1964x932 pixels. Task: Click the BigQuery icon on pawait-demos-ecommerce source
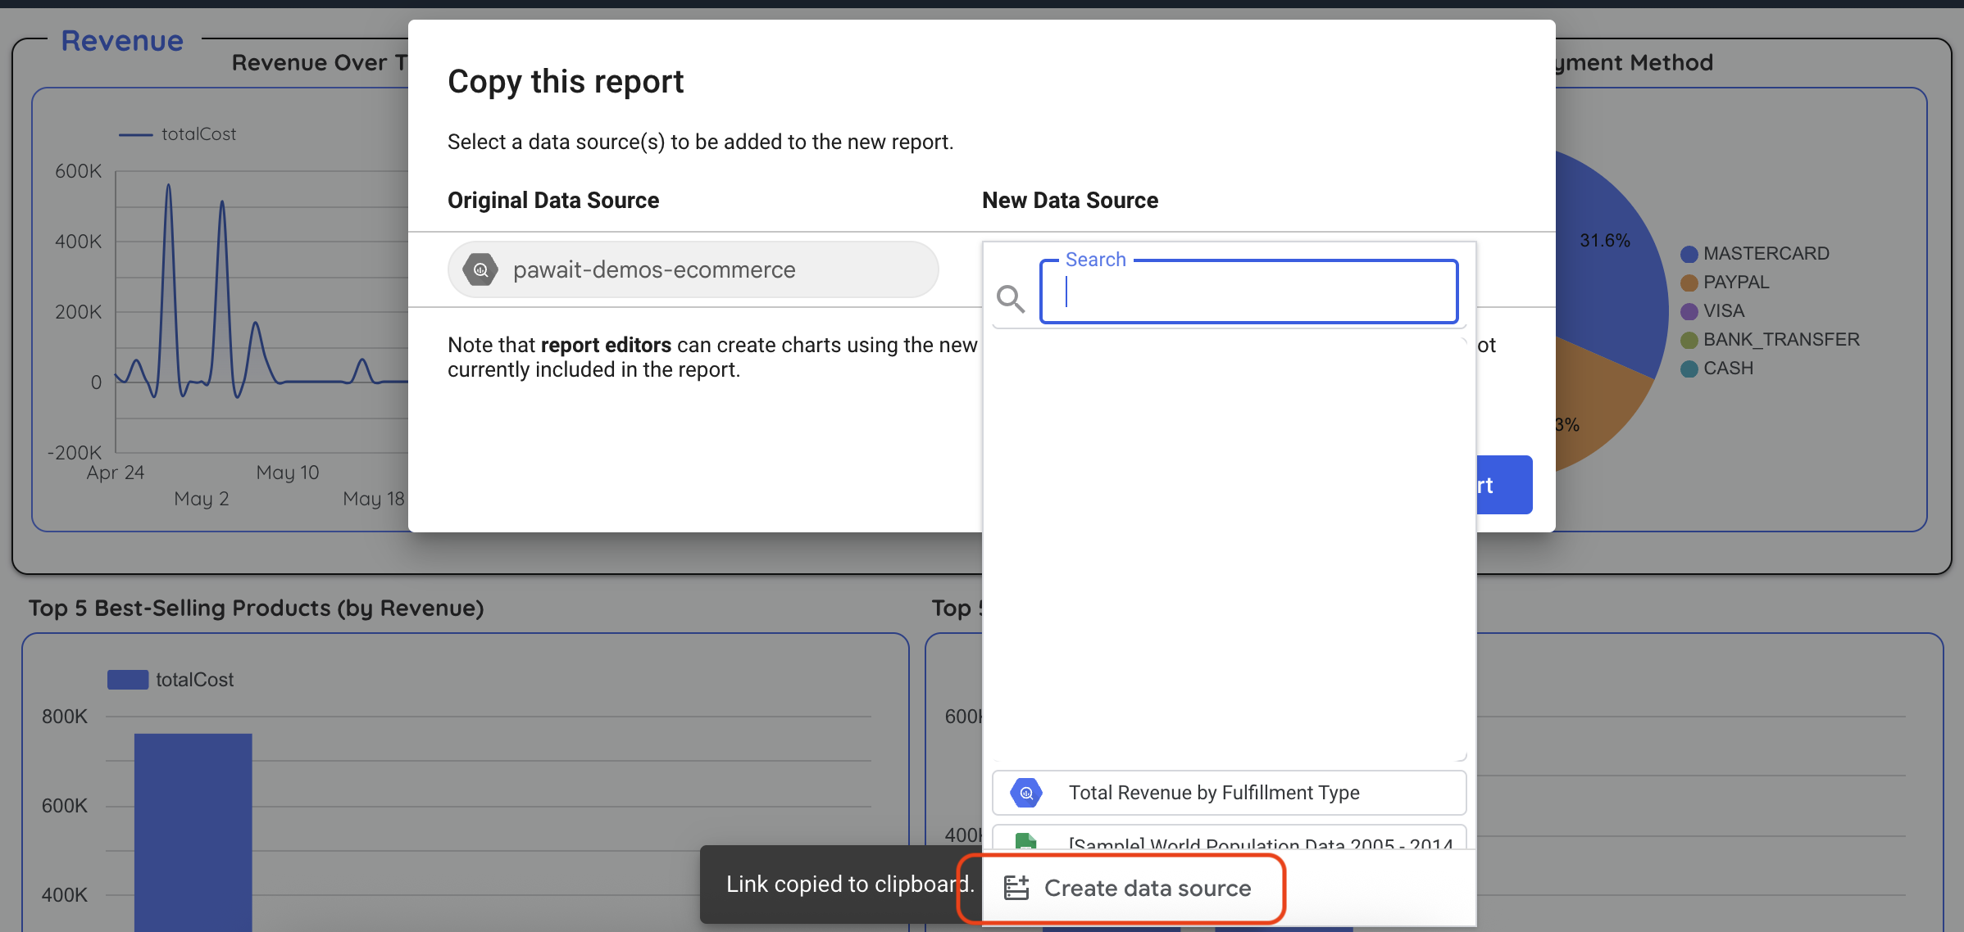point(481,269)
